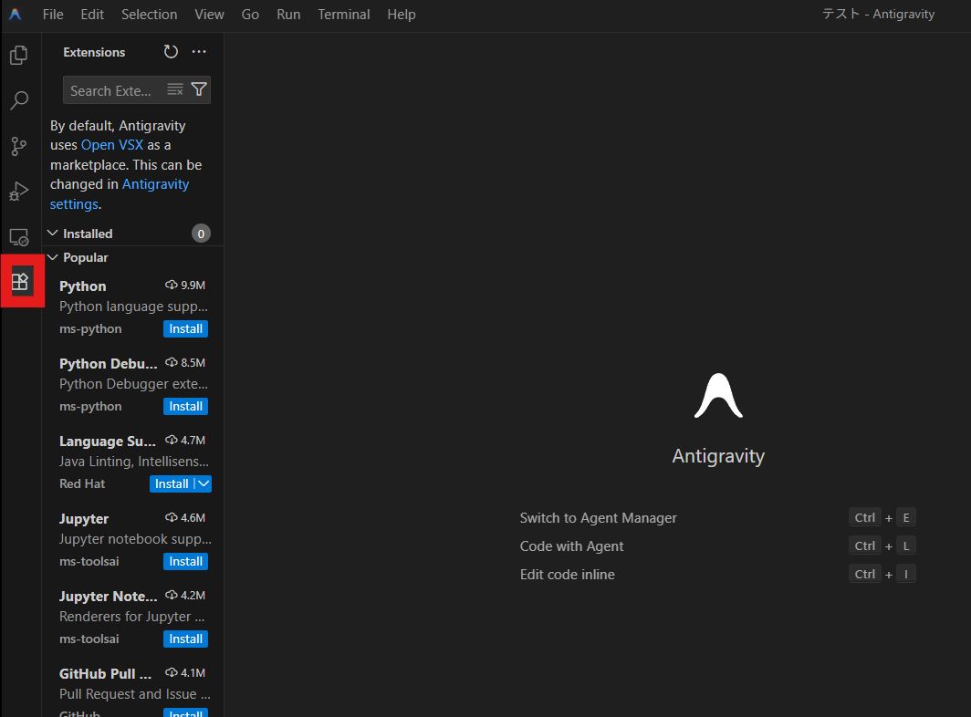The width and height of the screenshot is (971, 717).
Task: Open the Run and Debug view
Action: point(19,192)
